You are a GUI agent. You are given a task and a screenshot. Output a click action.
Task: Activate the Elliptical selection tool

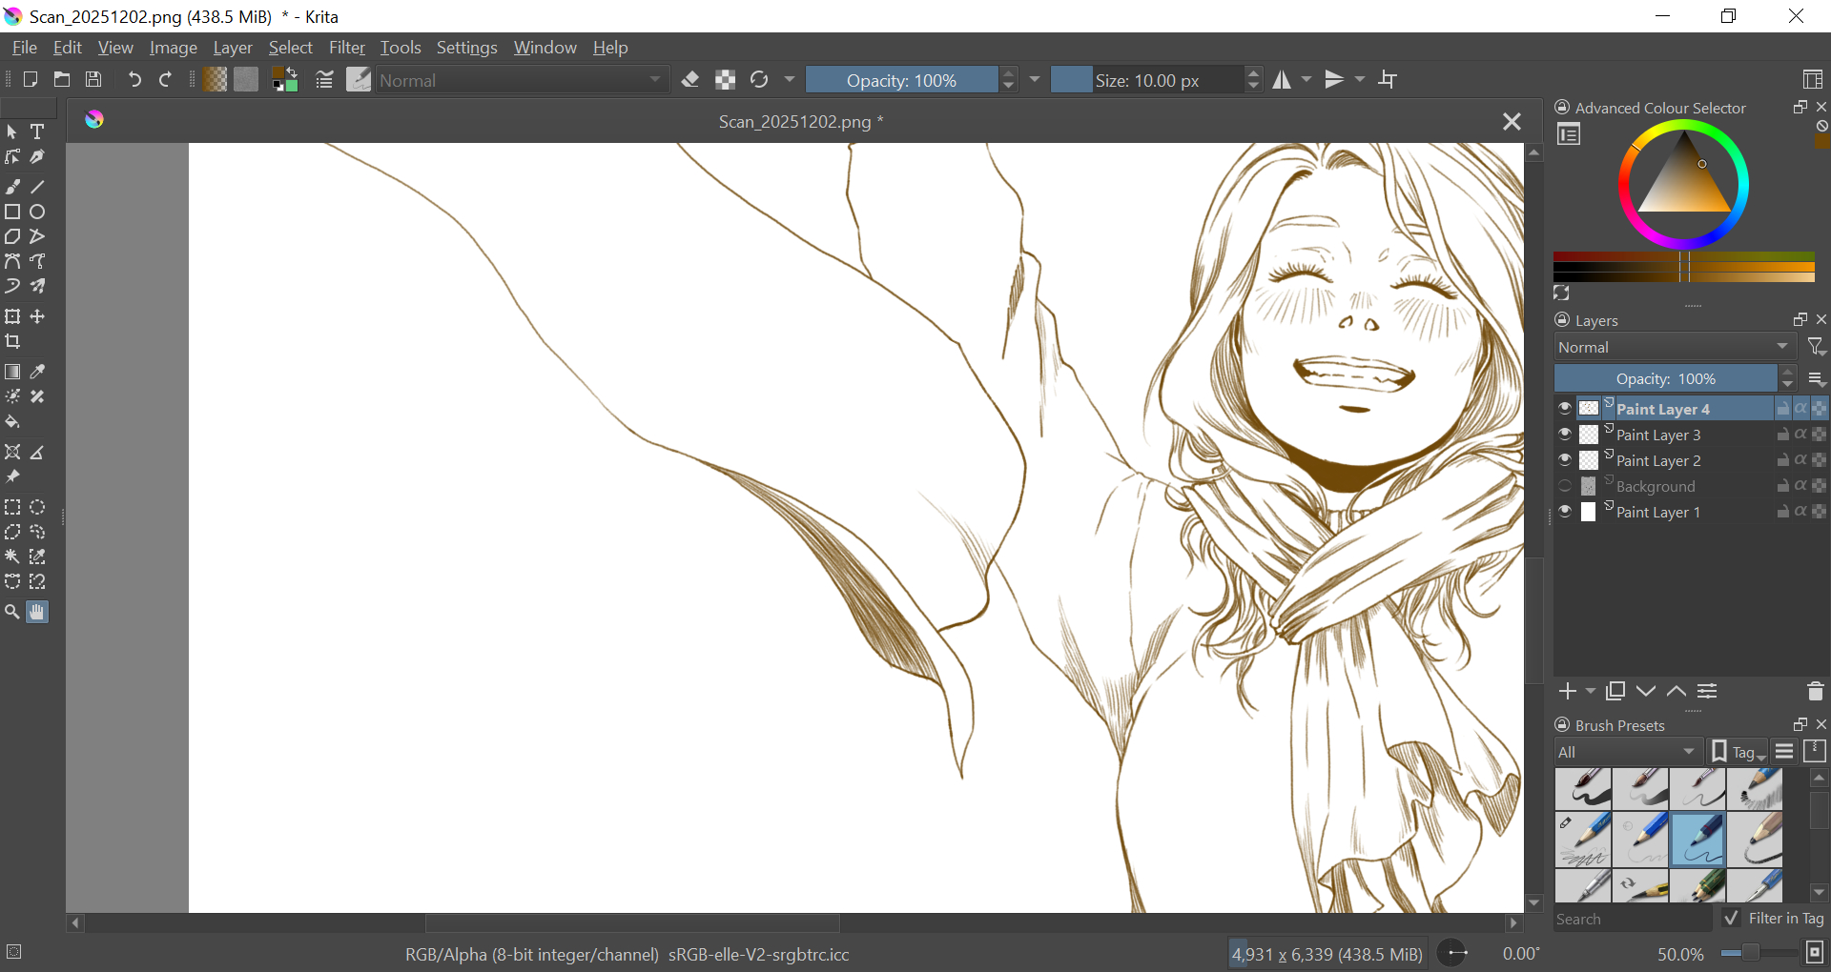(38, 507)
